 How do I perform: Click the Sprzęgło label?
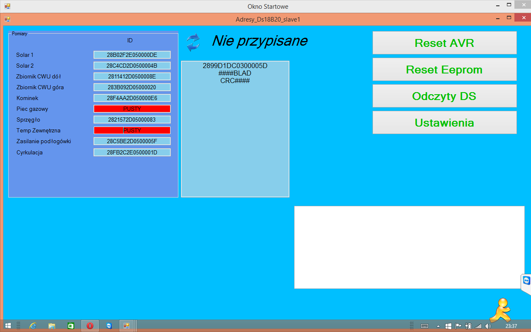pyautogui.click(x=29, y=120)
